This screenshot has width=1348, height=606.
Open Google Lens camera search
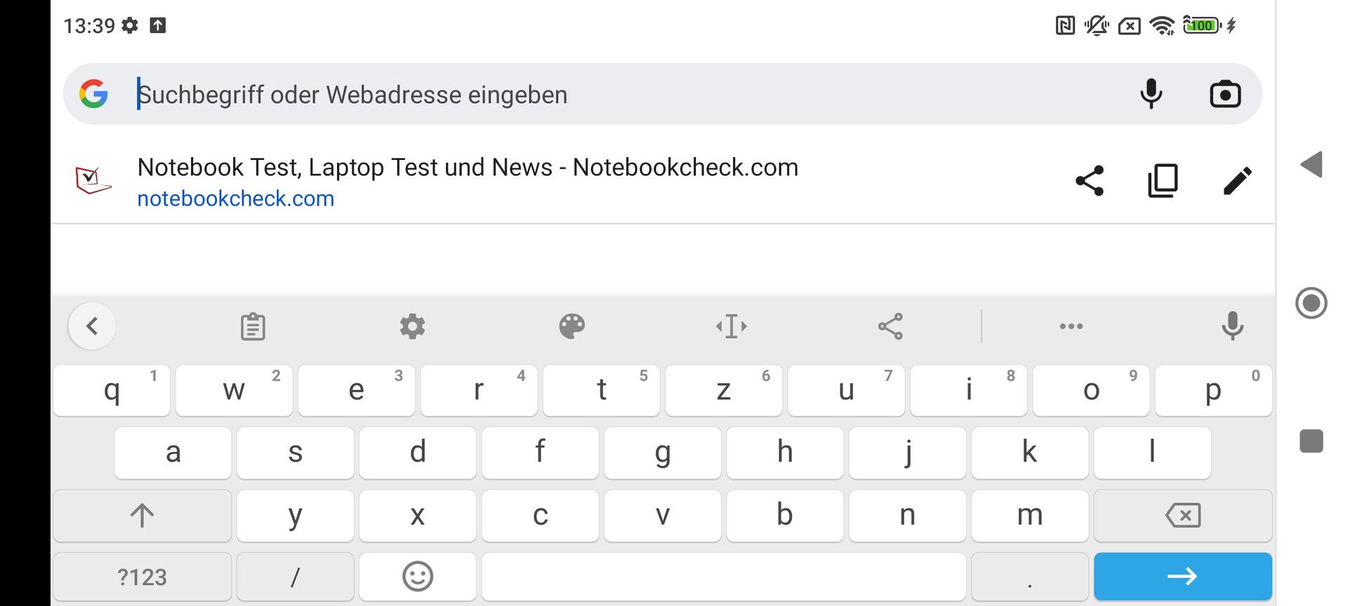1225,94
